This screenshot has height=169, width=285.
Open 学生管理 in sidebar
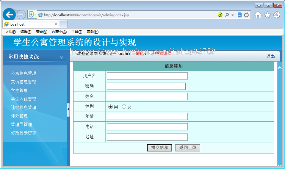pos(19,91)
